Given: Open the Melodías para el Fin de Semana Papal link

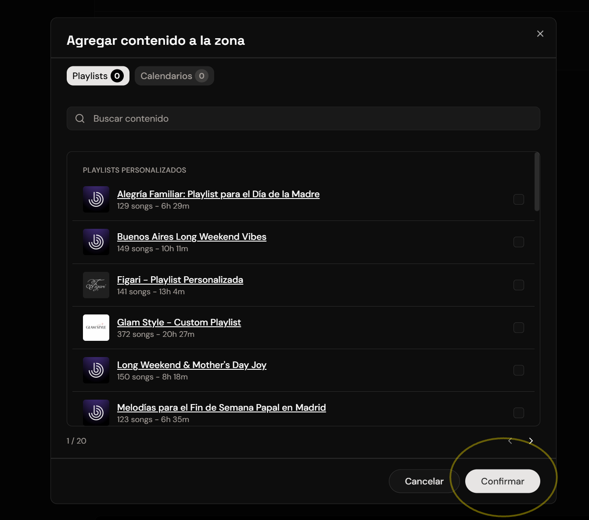Looking at the screenshot, I should click(222, 408).
